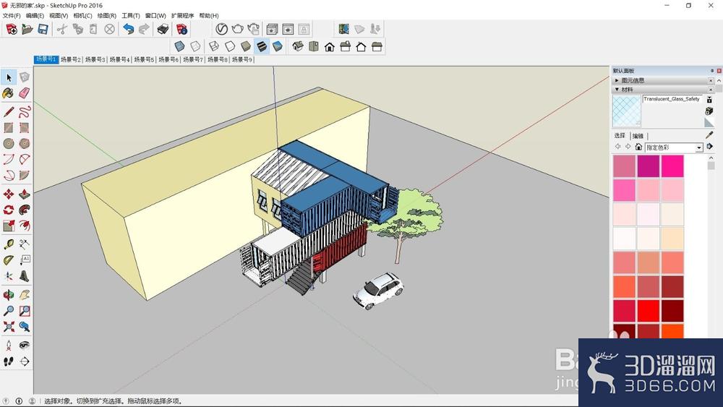
Task: Open the 选择 tab in materials panel
Action: (620, 135)
